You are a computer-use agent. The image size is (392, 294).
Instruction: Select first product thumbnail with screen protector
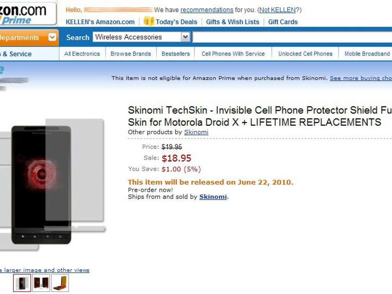(x=22, y=283)
